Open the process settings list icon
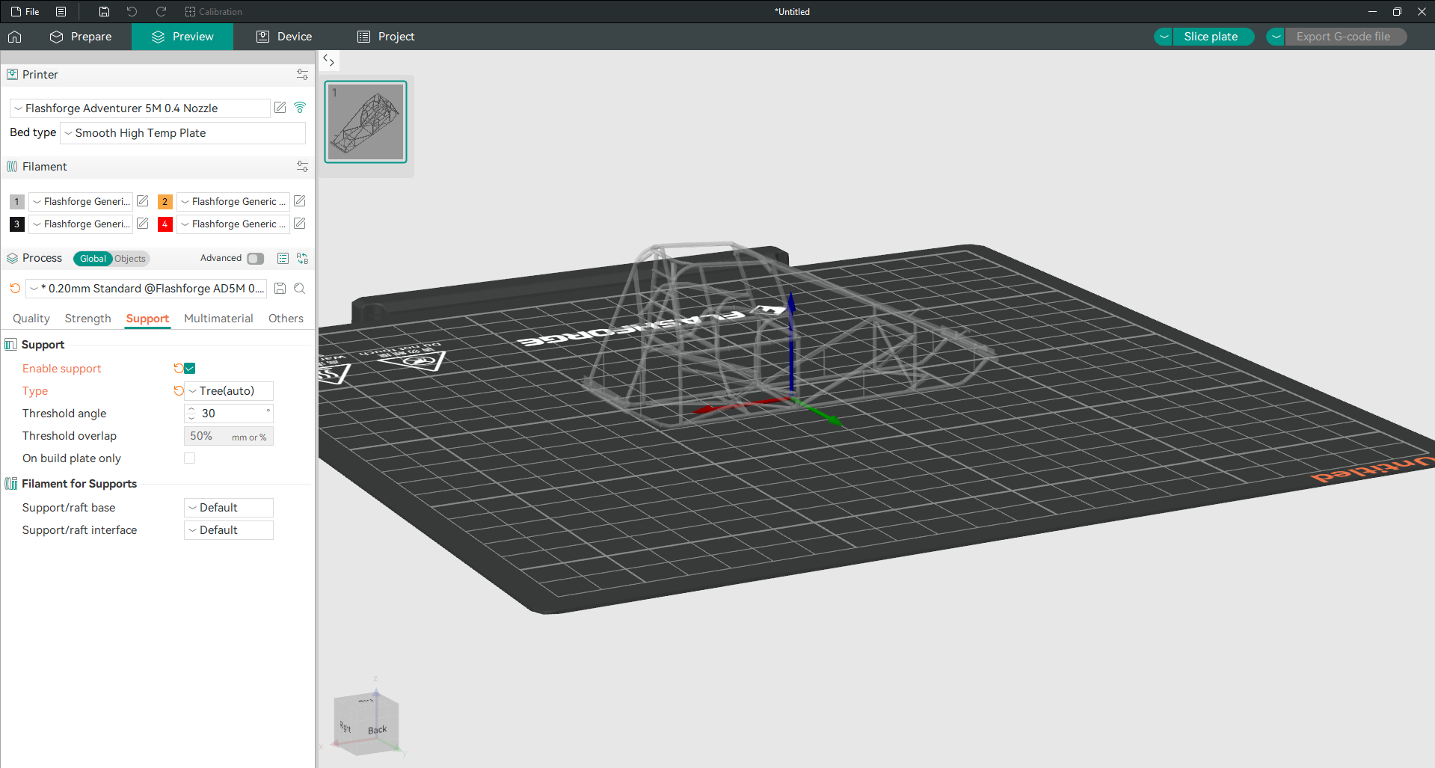 tap(283, 258)
